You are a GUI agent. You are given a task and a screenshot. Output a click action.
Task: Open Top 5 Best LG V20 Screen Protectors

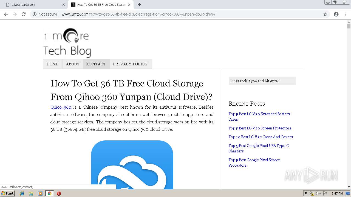coord(260,128)
